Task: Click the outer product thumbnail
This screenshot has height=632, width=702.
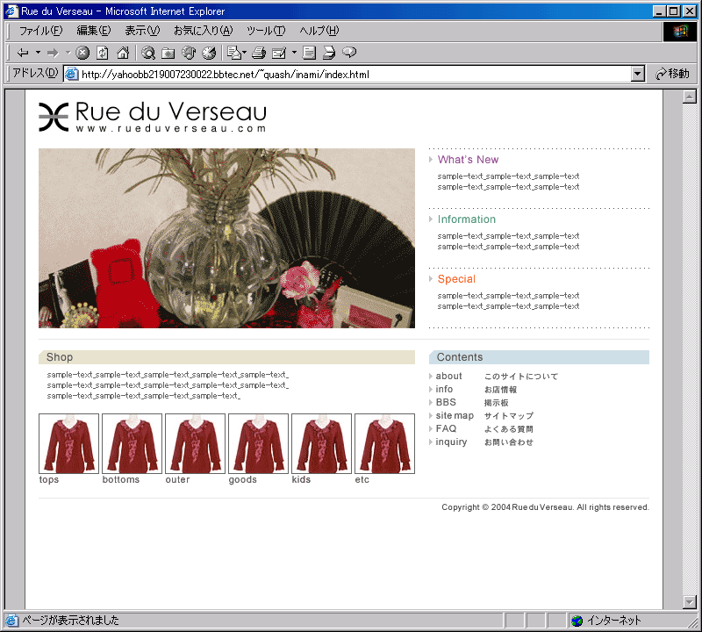Action: point(195,443)
